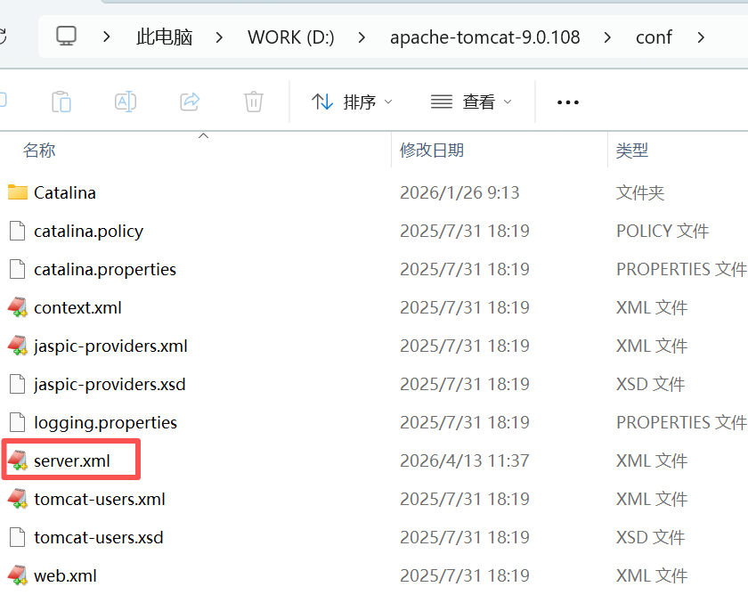
Task: Sort by the 类型 column header
Action: [632, 151]
